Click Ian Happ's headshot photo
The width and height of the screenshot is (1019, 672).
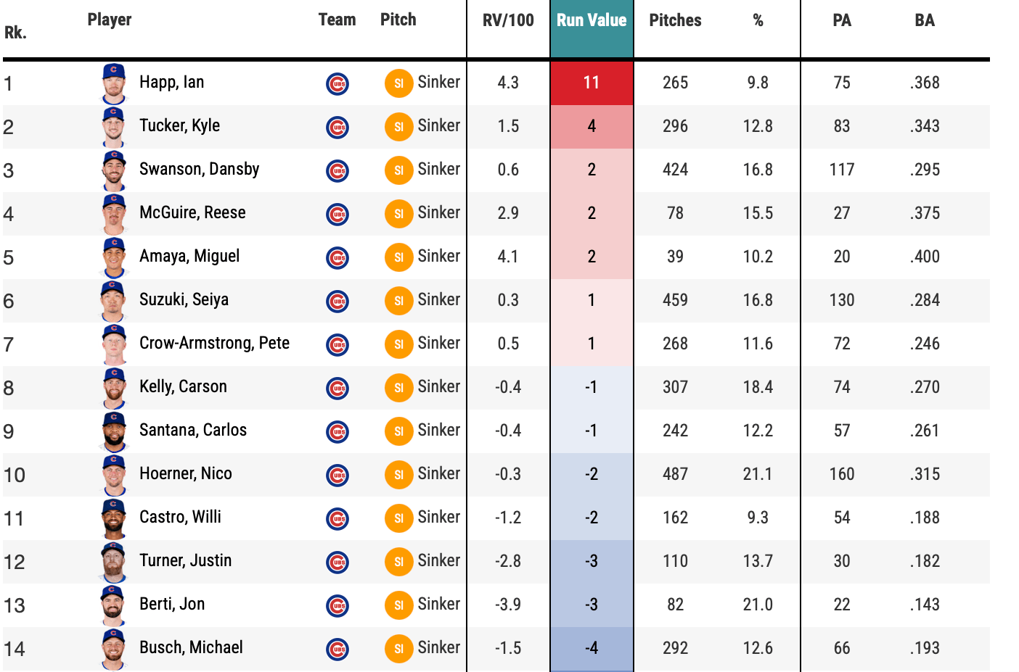(x=114, y=83)
